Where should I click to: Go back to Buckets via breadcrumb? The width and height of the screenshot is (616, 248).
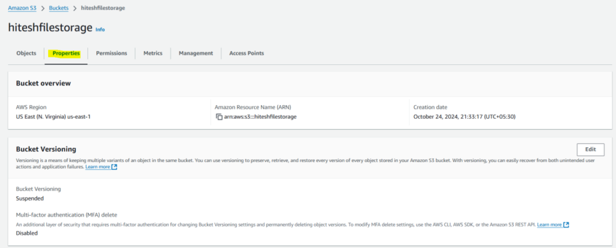point(58,8)
